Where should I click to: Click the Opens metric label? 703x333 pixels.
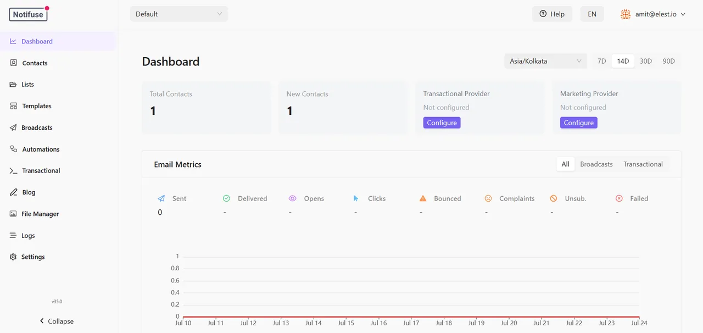coord(314,198)
